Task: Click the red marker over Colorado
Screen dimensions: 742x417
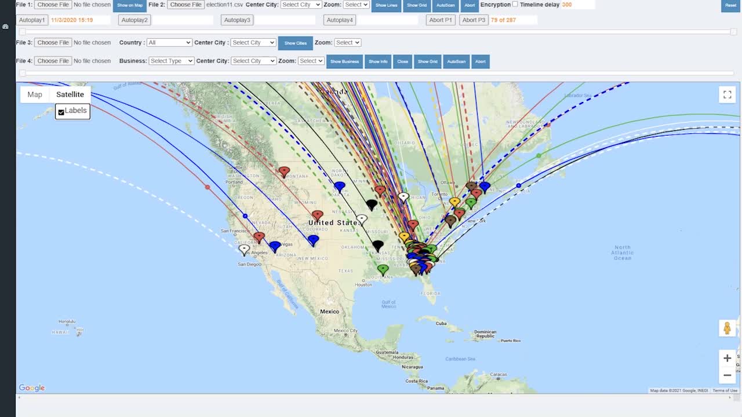Action: click(x=317, y=215)
